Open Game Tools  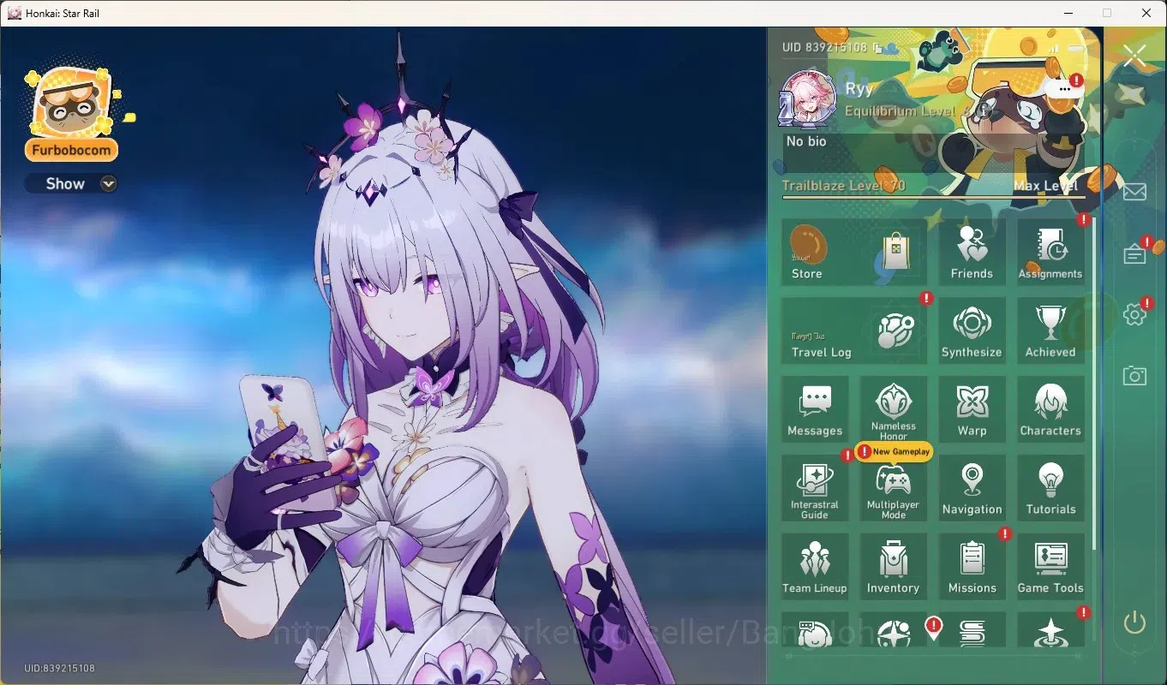pyautogui.click(x=1050, y=567)
